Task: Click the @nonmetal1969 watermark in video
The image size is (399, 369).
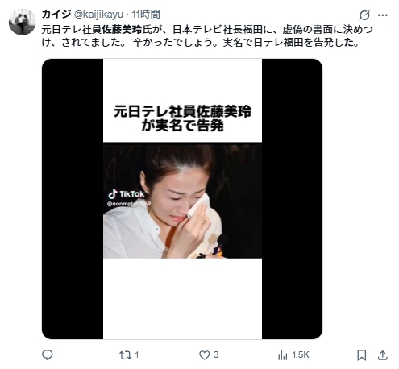Action: (x=129, y=204)
